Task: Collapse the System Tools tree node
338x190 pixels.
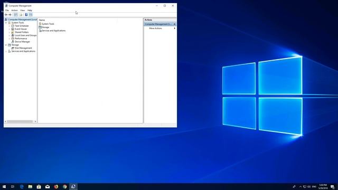Action: click(x=6, y=23)
